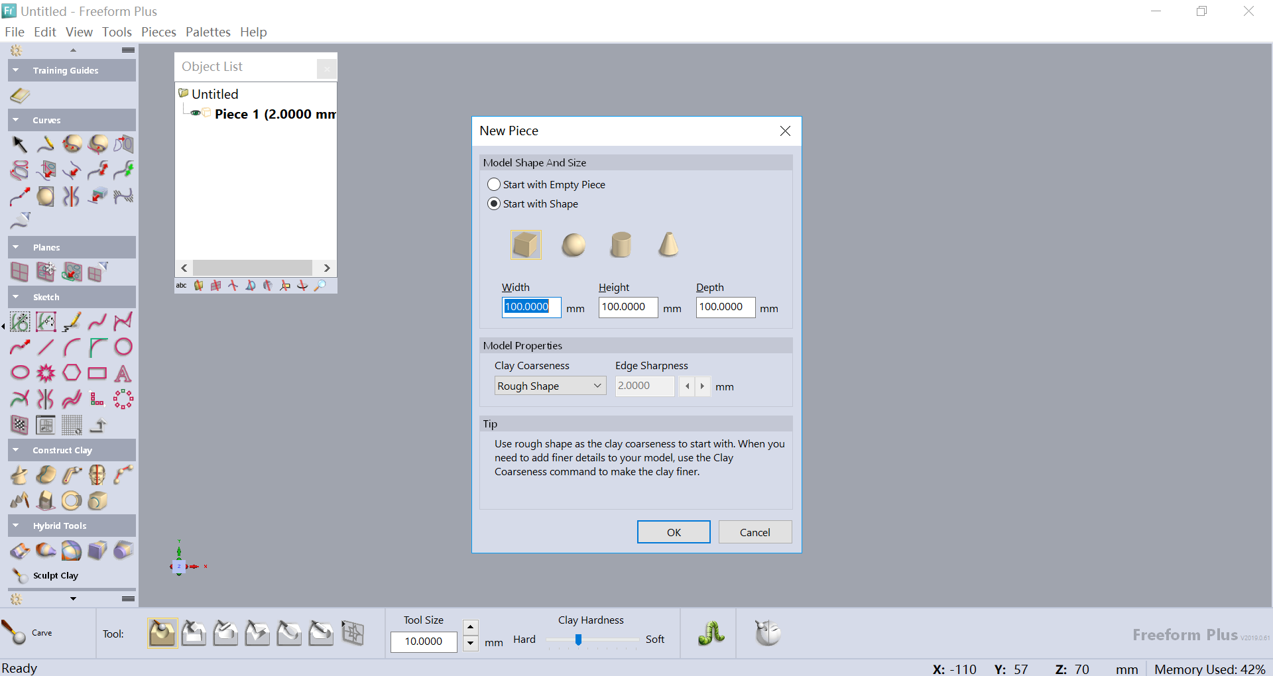Select the ring Construct Clay tool

click(x=72, y=500)
